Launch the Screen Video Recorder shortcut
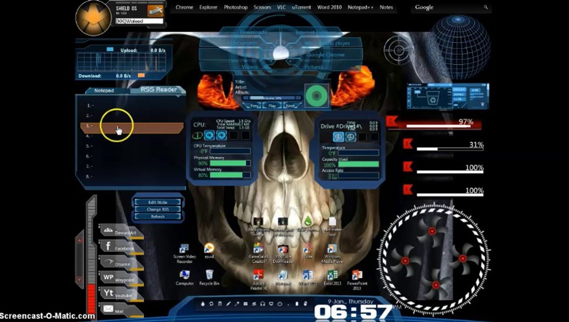569x322 pixels. click(183, 253)
